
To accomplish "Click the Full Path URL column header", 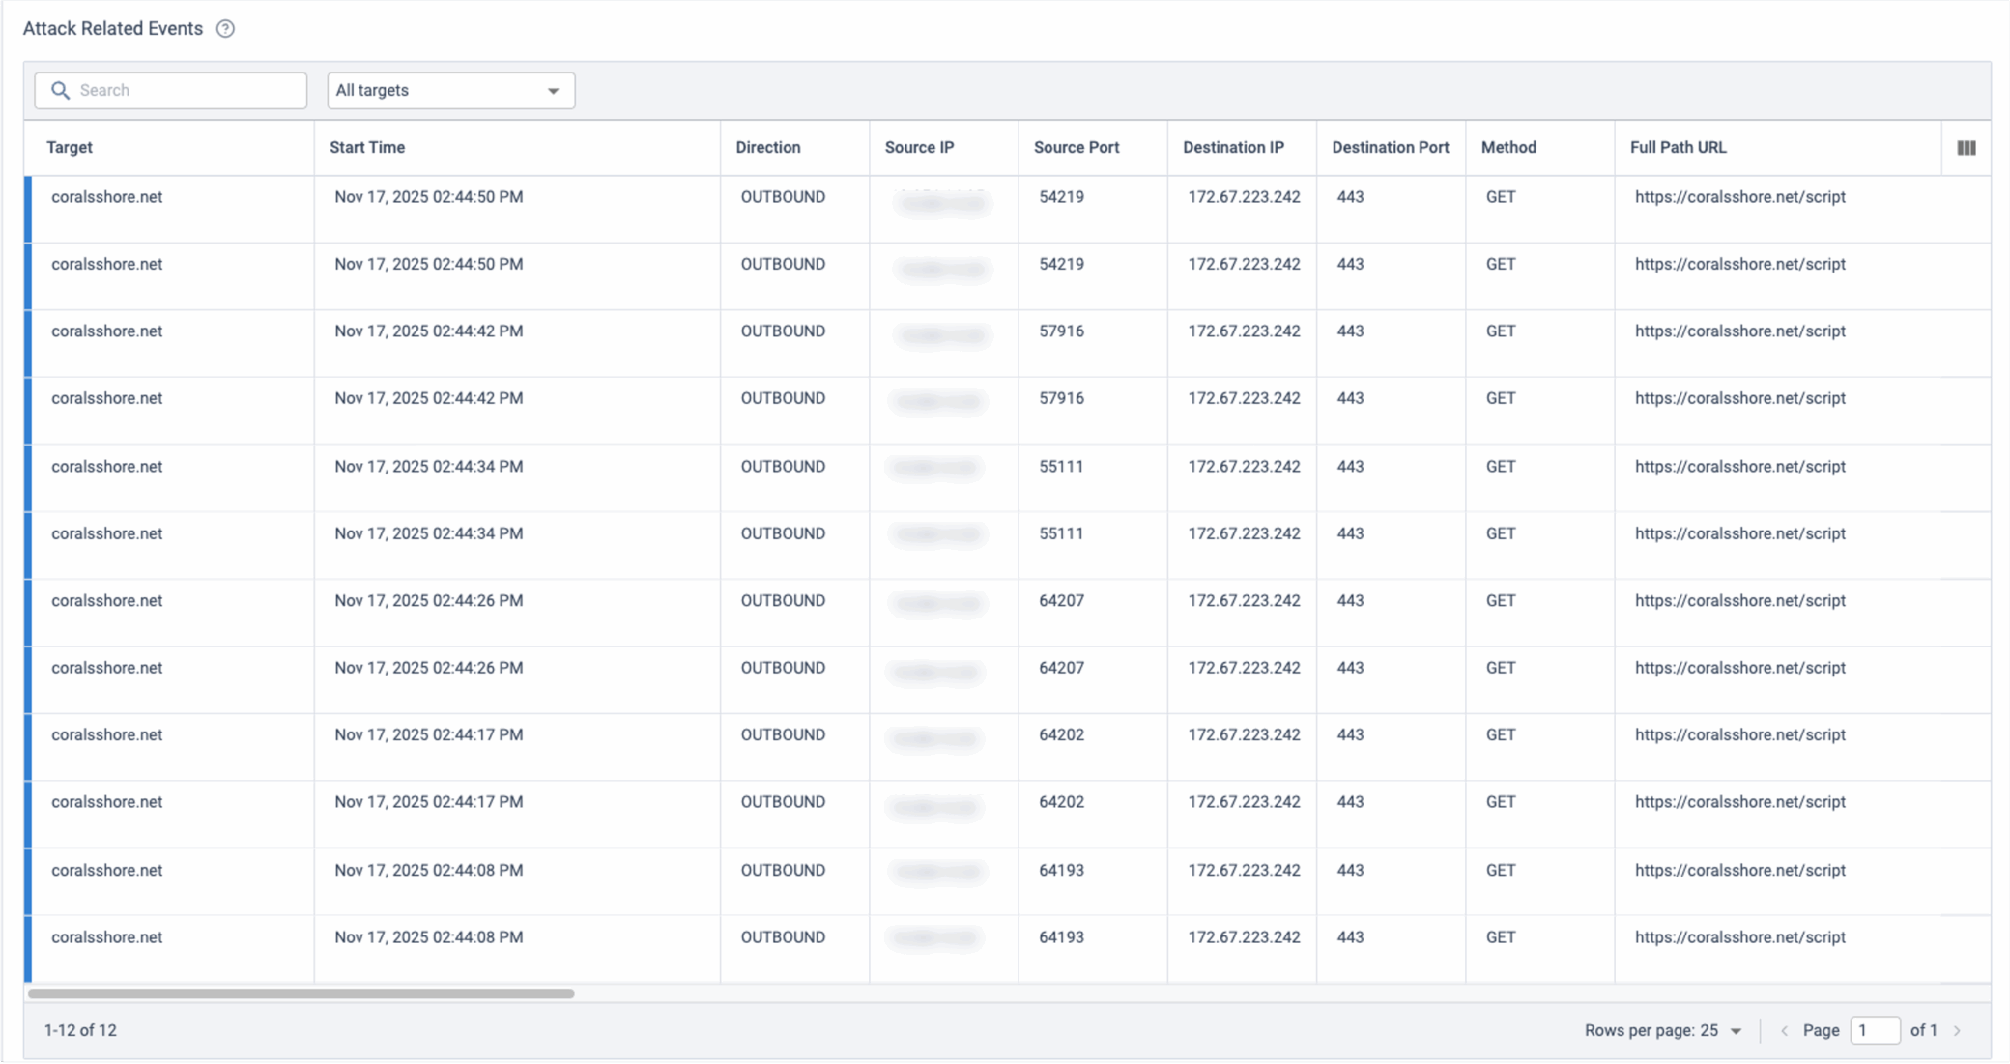I will [1678, 147].
